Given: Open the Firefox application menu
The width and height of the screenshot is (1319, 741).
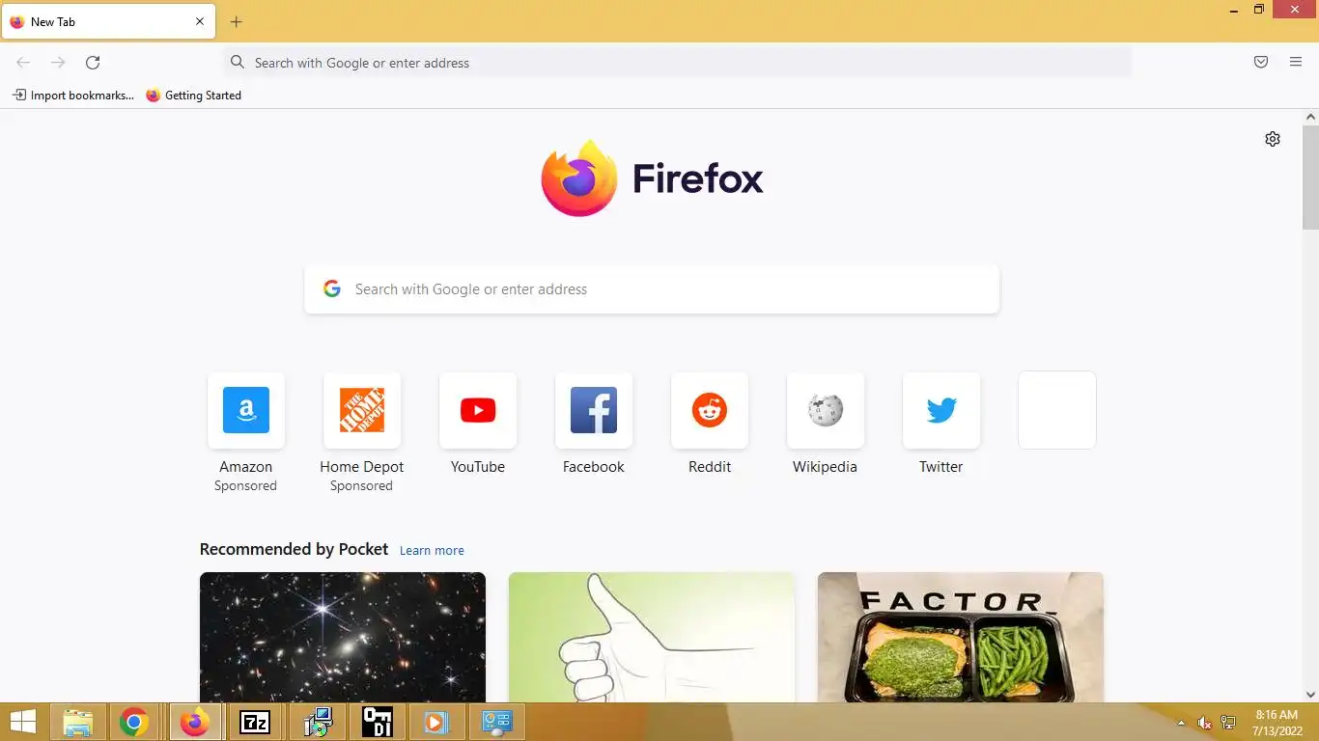Looking at the screenshot, I should 1296,63.
